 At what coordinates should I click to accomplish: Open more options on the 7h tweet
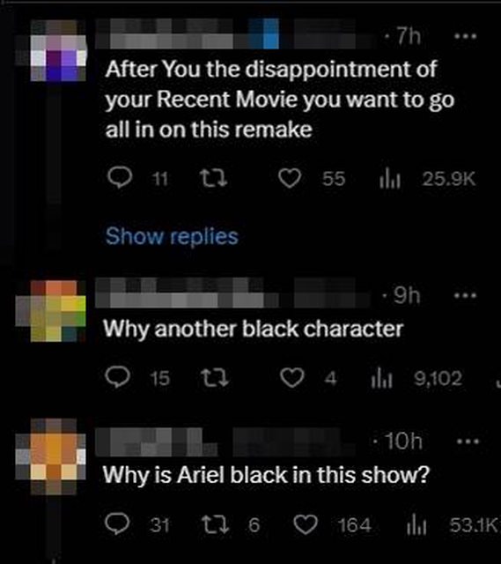[465, 36]
